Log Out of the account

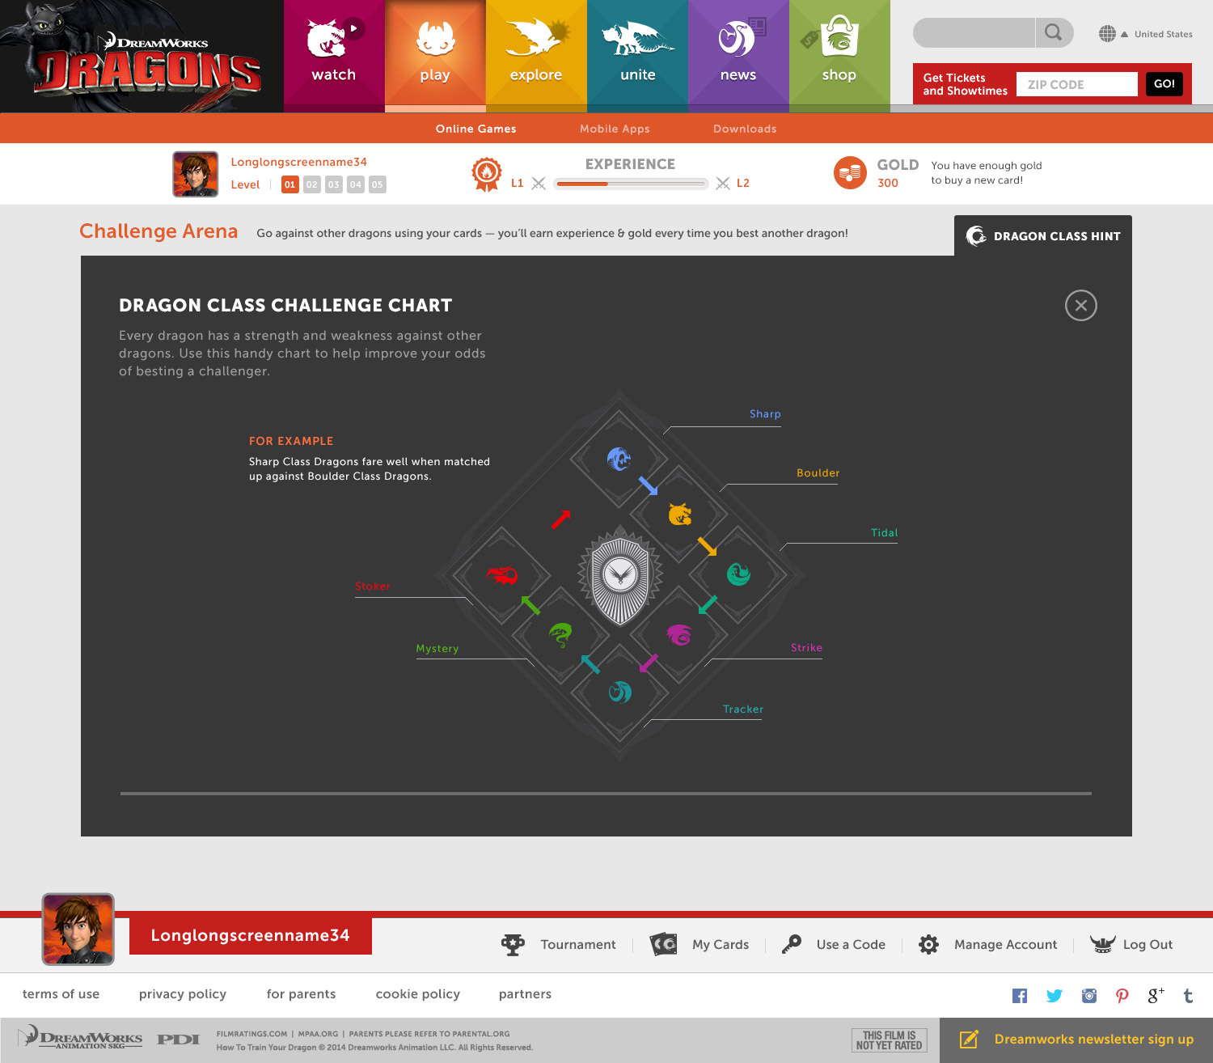click(1131, 945)
